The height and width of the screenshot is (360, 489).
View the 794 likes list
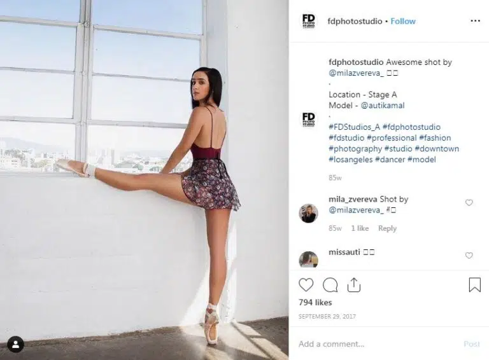click(x=315, y=302)
